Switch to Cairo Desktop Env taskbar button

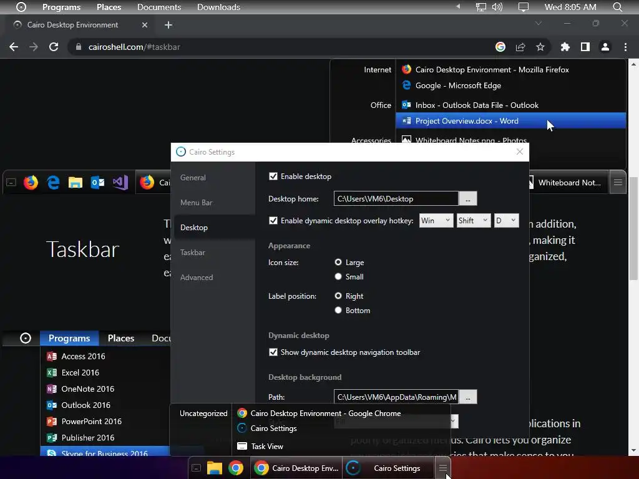296,468
